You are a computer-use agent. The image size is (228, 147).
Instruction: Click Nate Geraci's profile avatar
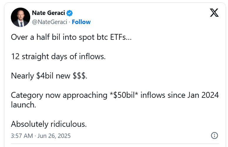click(21, 18)
